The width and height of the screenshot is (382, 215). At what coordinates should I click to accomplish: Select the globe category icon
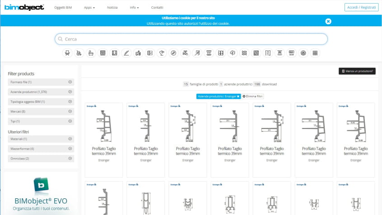point(303,53)
